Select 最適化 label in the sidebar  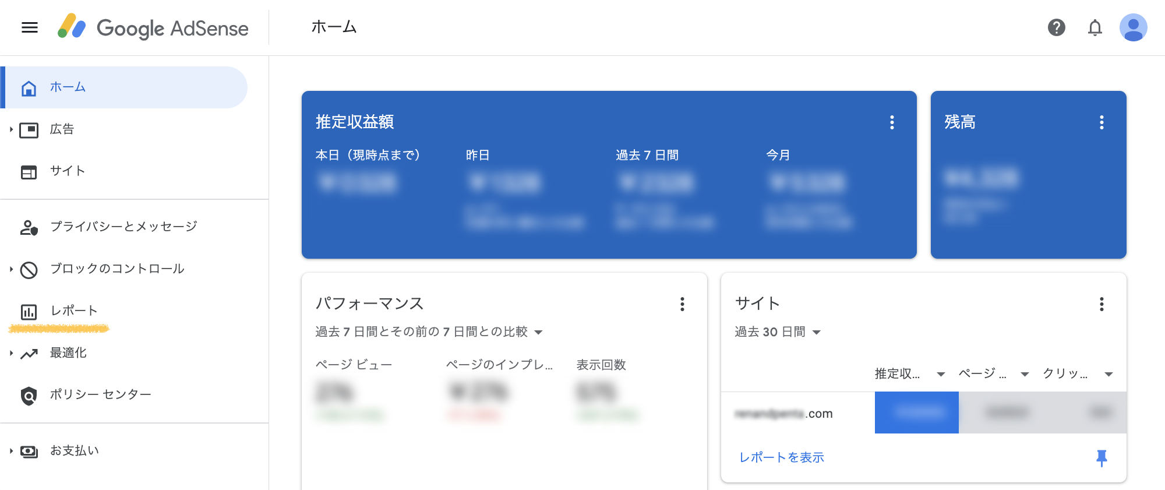[x=68, y=352]
